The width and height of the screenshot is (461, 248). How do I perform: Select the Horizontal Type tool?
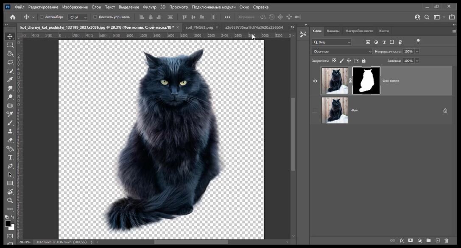(x=10, y=157)
